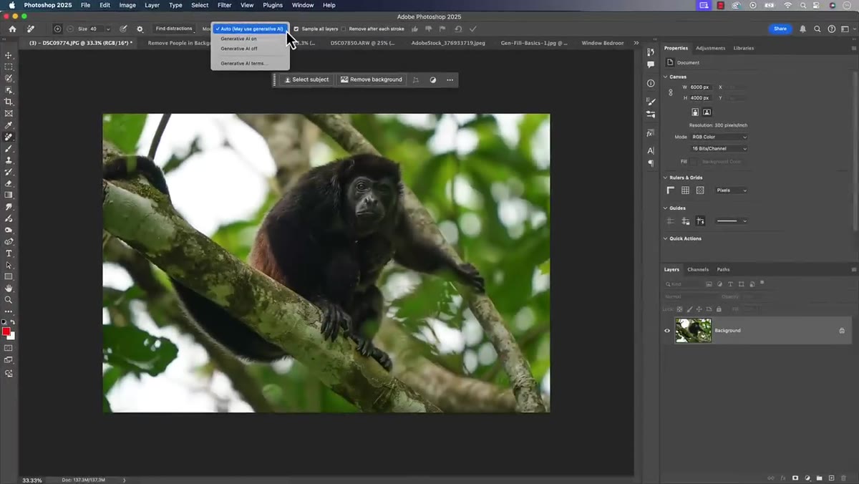This screenshot has width=859, height=484.
Task: Switch to the Channels tab
Action: [x=697, y=269]
